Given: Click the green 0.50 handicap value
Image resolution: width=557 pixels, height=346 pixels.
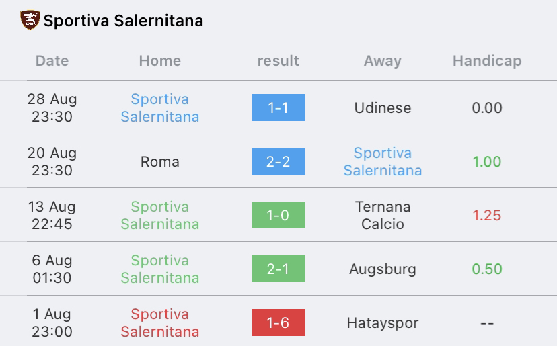Looking at the screenshot, I should (487, 269).
